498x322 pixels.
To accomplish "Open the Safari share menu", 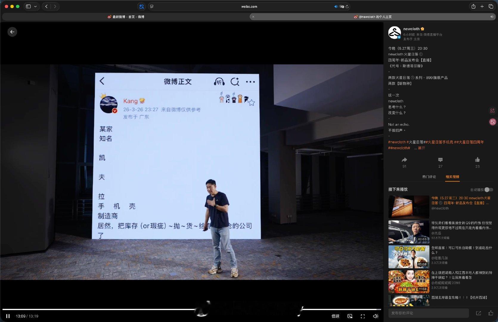I will coord(473,7).
